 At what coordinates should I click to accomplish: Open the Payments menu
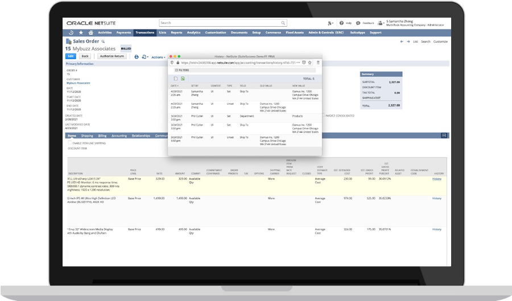click(124, 32)
